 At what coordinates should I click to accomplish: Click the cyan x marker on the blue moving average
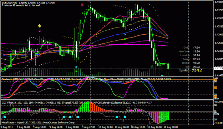[x=125, y=34]
